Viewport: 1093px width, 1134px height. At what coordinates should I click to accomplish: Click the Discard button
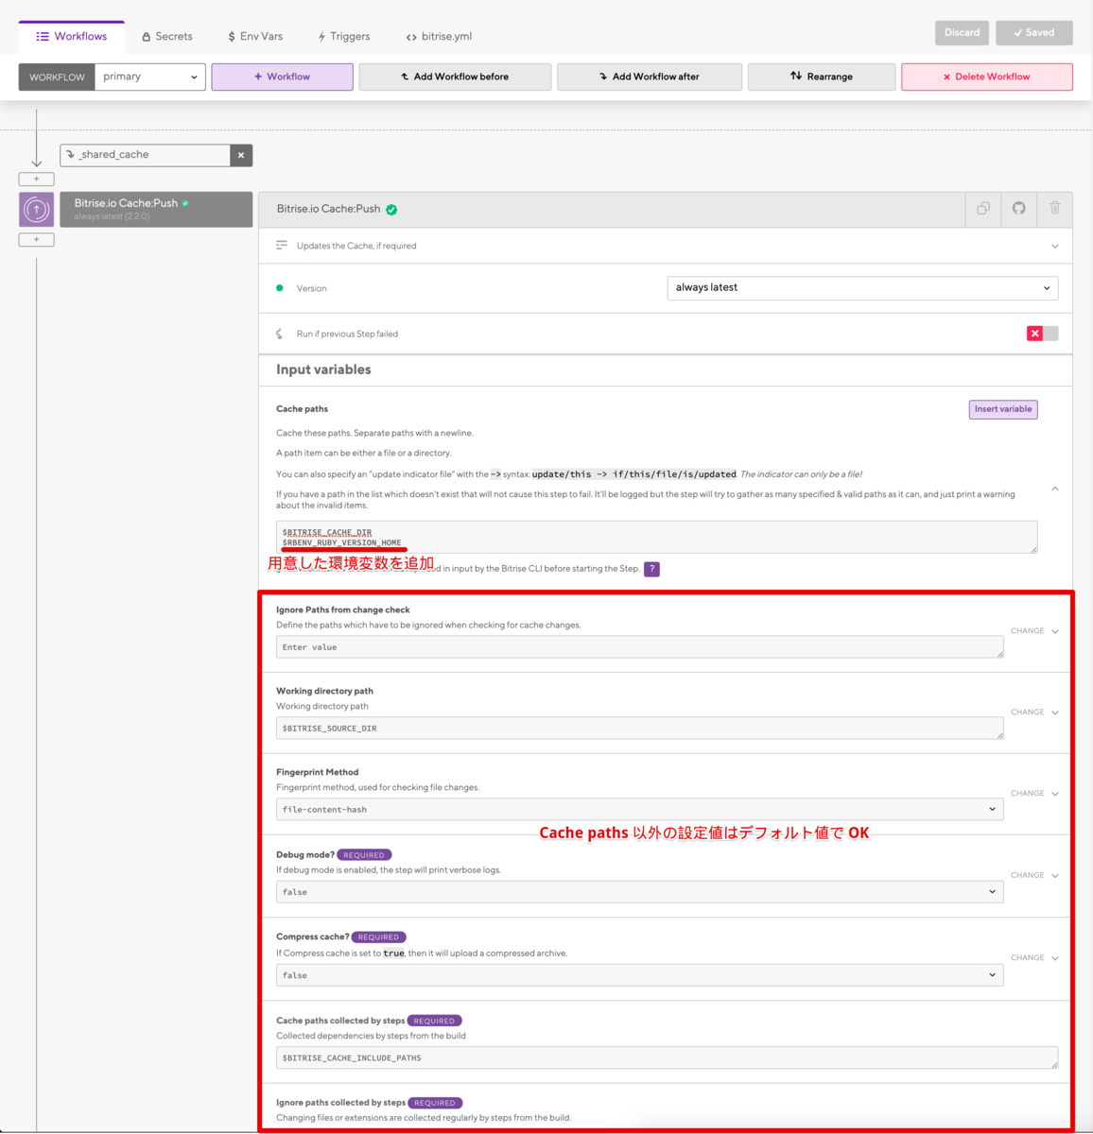(962, 32)
